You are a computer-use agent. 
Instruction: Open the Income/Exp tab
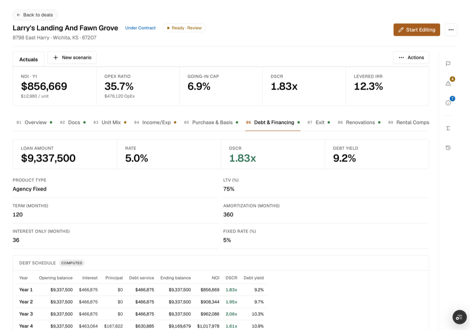[x=155, y=123]
